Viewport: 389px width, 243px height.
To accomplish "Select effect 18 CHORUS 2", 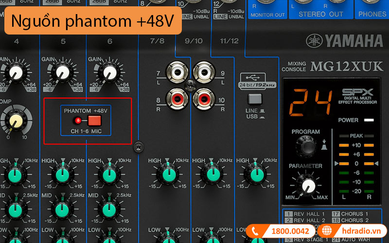I will tap(350, 220).
